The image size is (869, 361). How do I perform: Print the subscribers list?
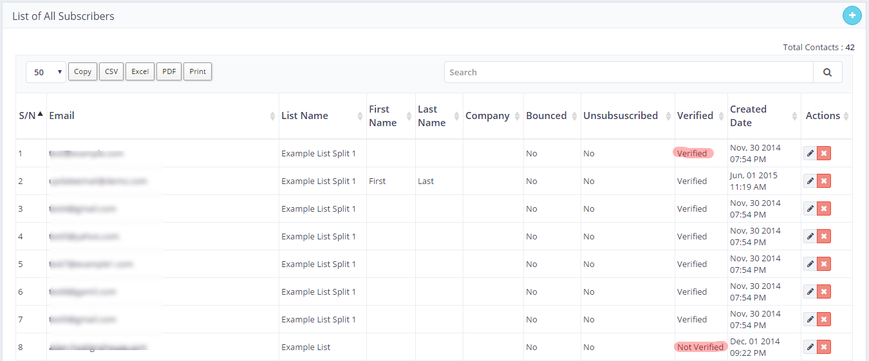coord(198,71)
